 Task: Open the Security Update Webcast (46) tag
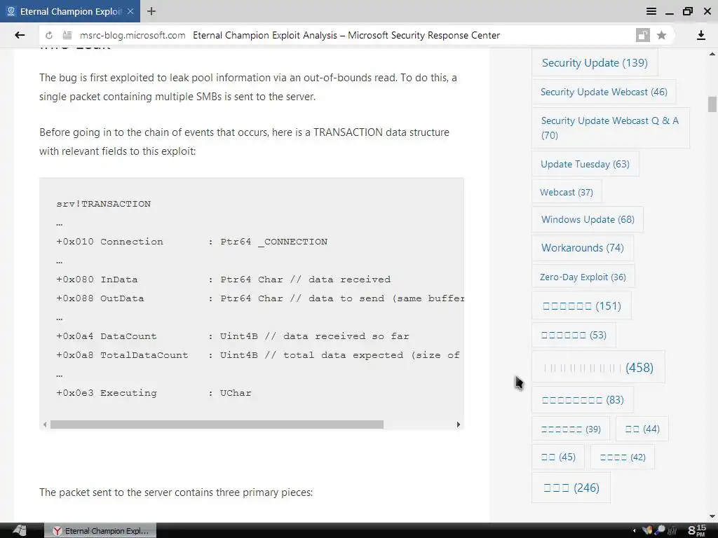[604, 92]
